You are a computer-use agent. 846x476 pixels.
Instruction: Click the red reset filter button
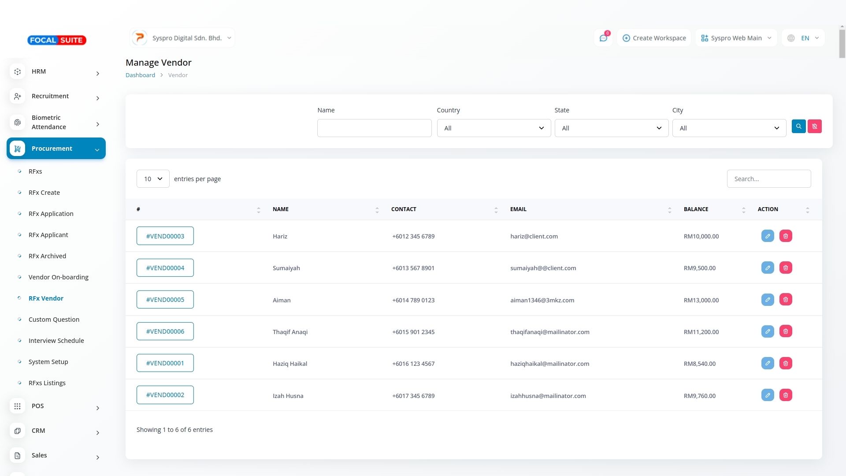click(814, 126)
